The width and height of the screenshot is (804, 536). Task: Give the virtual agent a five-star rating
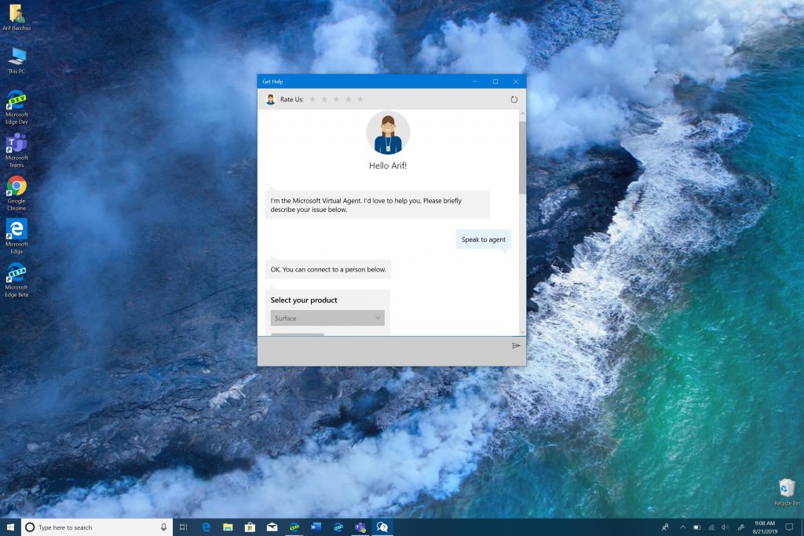(x=360, y=99)
